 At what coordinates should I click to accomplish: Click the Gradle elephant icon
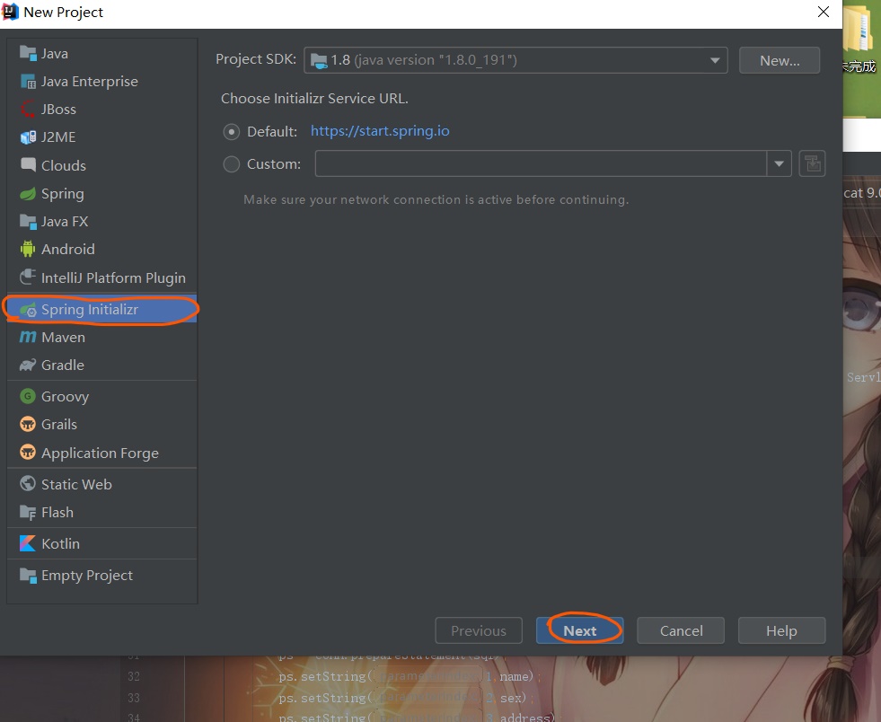(x=28, y=365)
